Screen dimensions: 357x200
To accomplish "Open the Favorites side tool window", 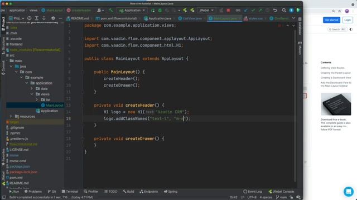I will pos(3,157).
